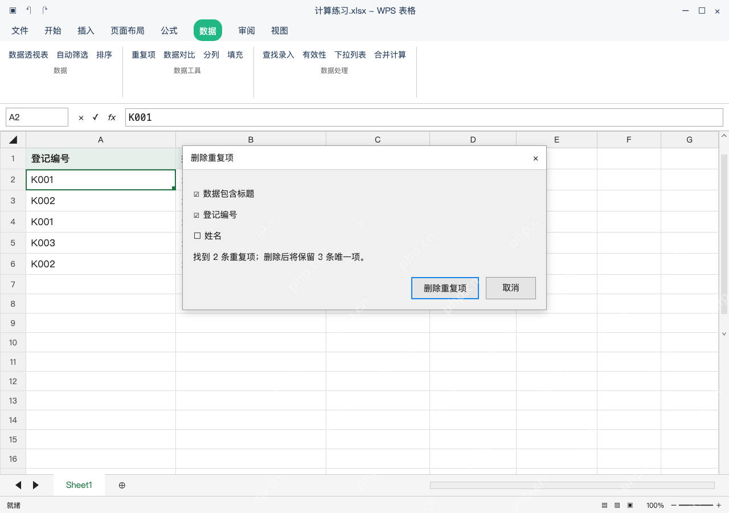Click the 自动筛选 ribbon command
The height and width of the screenshot is (513, 729).
pos(72,55)
